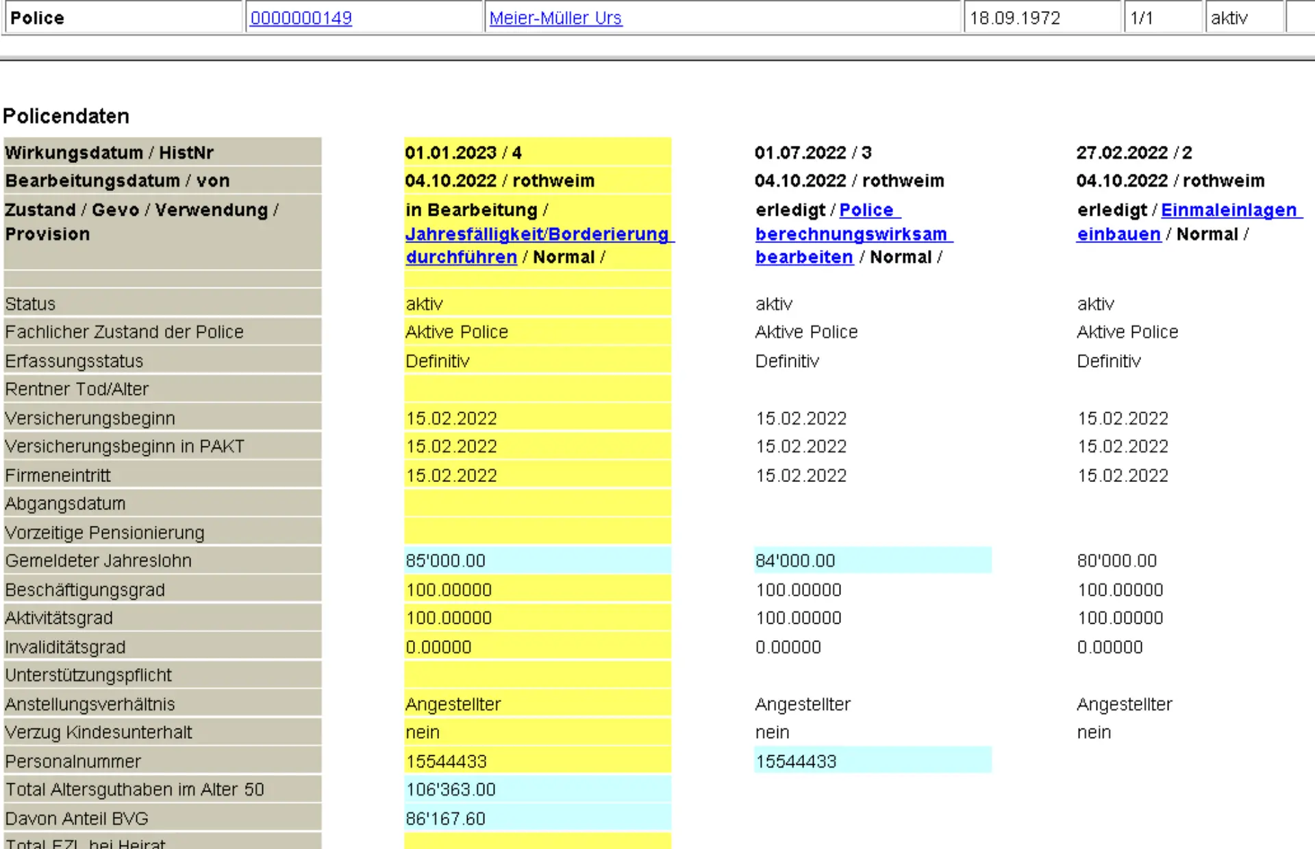
Task: Open Einmaleinlagen einbauen link
Action: click(x=1228, y=210)
